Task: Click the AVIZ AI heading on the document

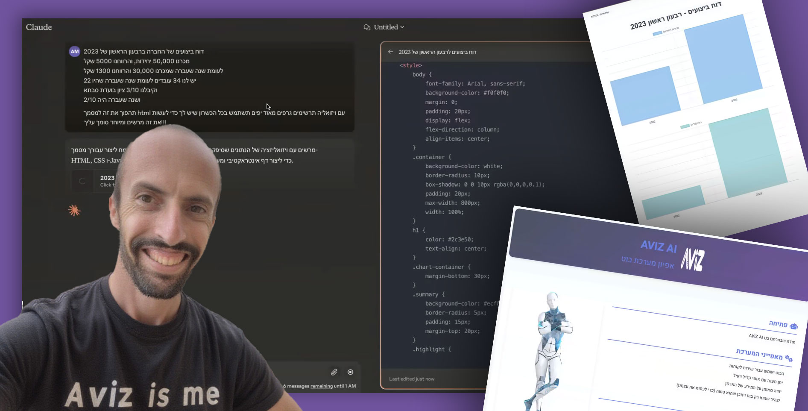Action: 659,247
